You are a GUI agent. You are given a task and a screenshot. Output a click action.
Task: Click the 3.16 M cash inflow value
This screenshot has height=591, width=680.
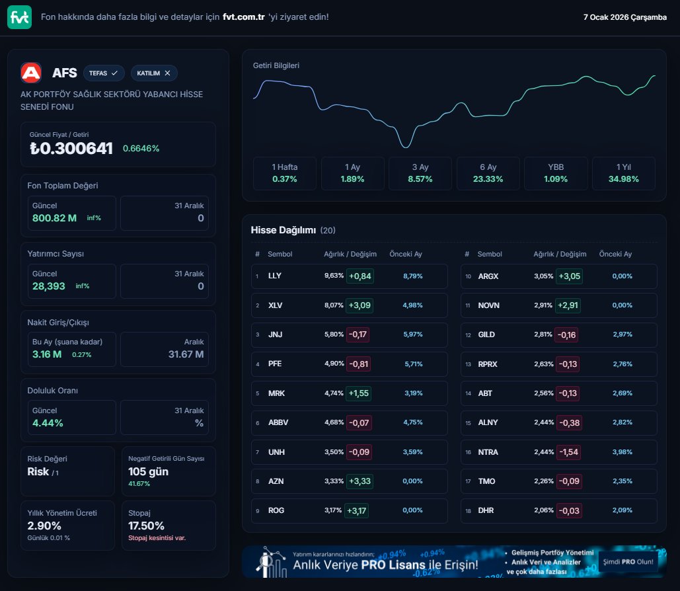[x=47, y=354]
